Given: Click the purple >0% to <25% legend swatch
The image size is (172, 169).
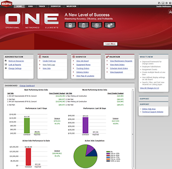Looking at the screenshot, I should 108,154.
